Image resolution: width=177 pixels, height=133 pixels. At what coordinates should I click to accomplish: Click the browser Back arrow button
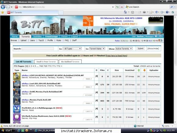tap(3, 7)
